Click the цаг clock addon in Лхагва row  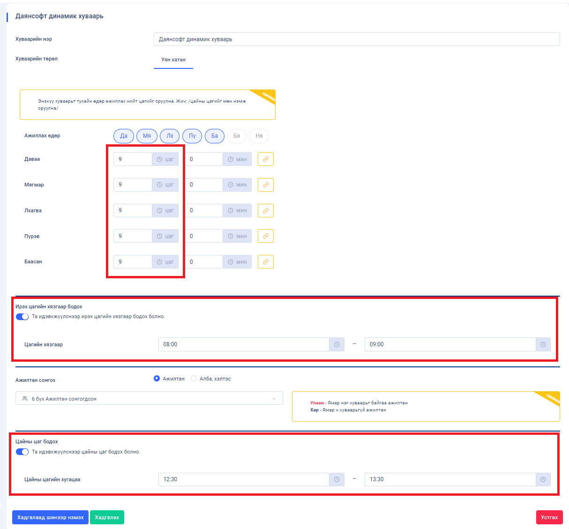(x=165, y=210)
